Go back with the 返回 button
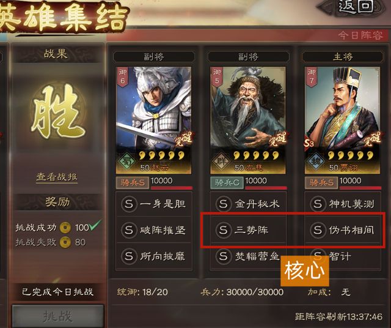Screen dimensions: 391x328 pyautogui.click(x=356, y=7)
